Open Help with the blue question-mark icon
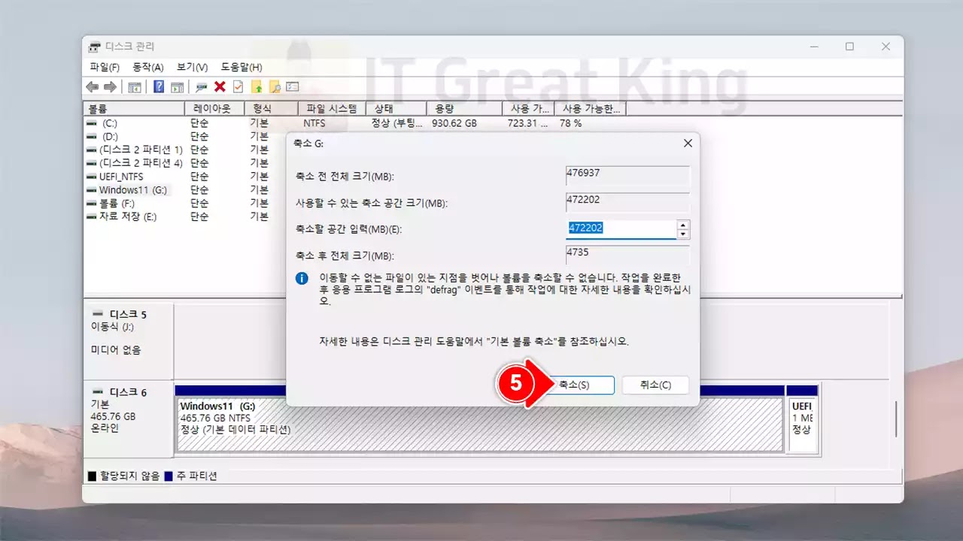This screenshot has height=541, width=963. coord(159,86)
